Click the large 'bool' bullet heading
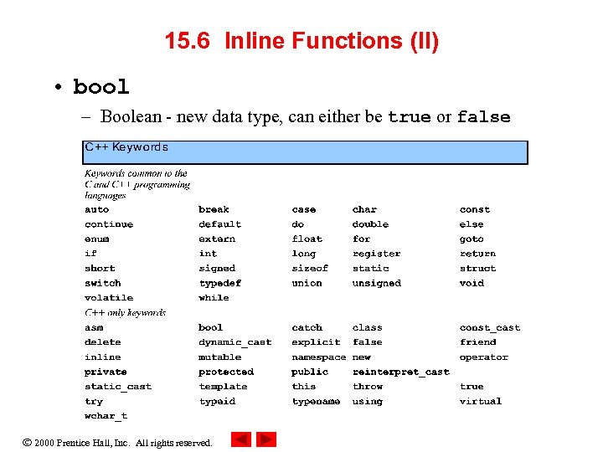Viewport: 603px width, 452px height. point(100,86)
